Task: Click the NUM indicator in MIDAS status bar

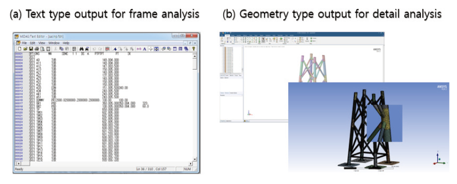Action: (x=187, y=169)
